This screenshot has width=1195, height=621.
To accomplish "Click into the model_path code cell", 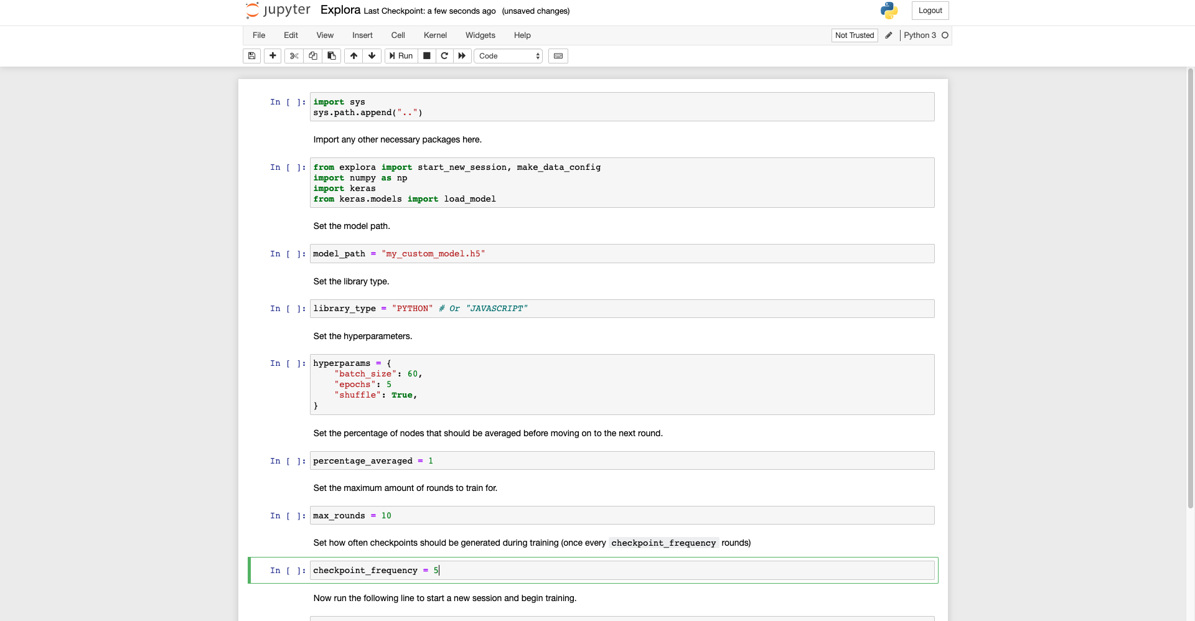I will [622, 254].
